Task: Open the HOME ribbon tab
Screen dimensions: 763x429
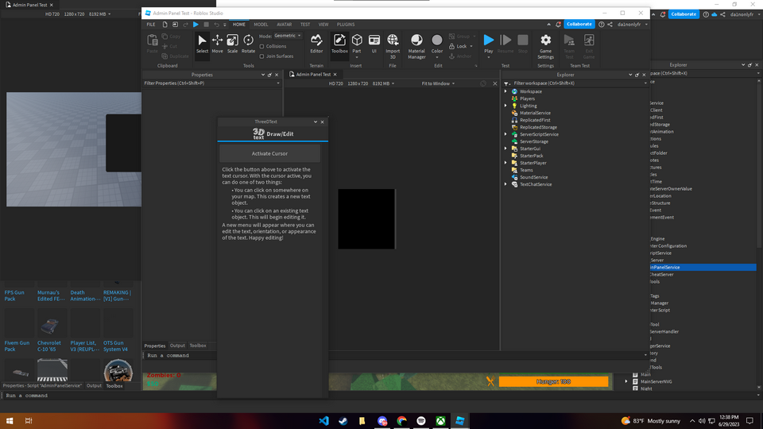Action: click(239, 25)
